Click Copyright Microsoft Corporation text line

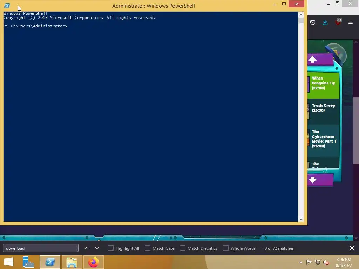pos(79,18)
